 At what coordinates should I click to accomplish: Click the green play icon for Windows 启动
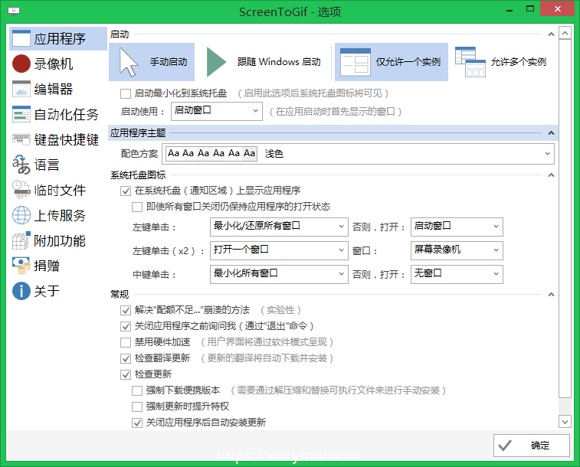(216, 62)
